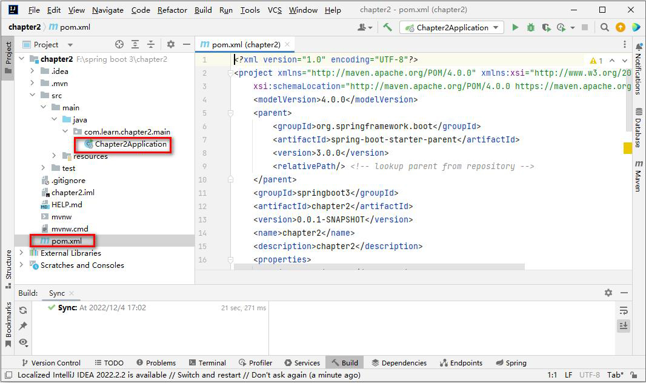Click the scroll to end icon in Build panel
The image size is (646, 383).
(x=624, y=326)
